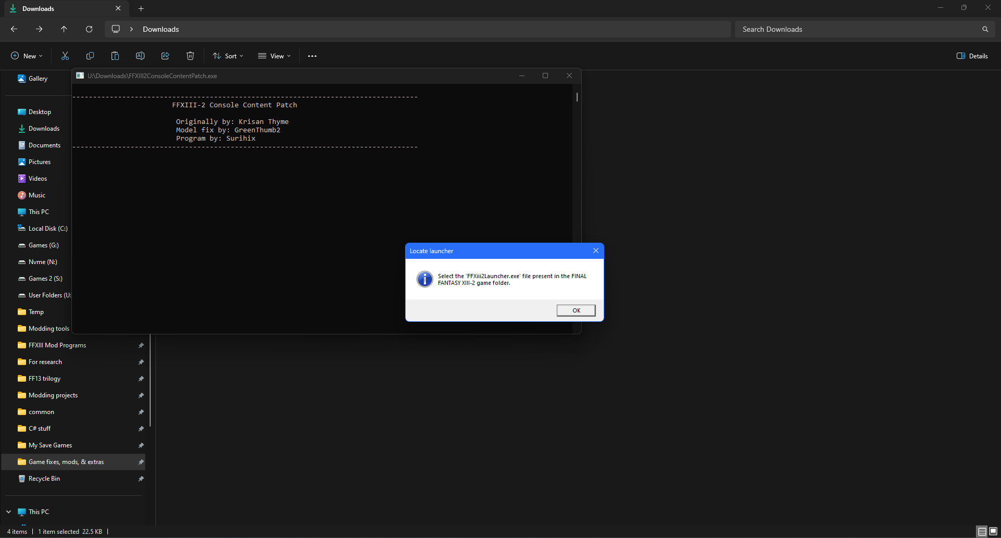Click the Rename icon in toolbar
The width and height of the screenshot is (1001, 538).
coord(140,56)
